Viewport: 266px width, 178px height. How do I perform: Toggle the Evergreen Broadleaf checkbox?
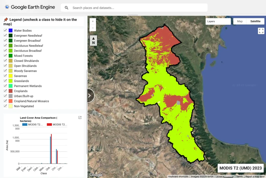pyautogui.click(x=5, y=40)
